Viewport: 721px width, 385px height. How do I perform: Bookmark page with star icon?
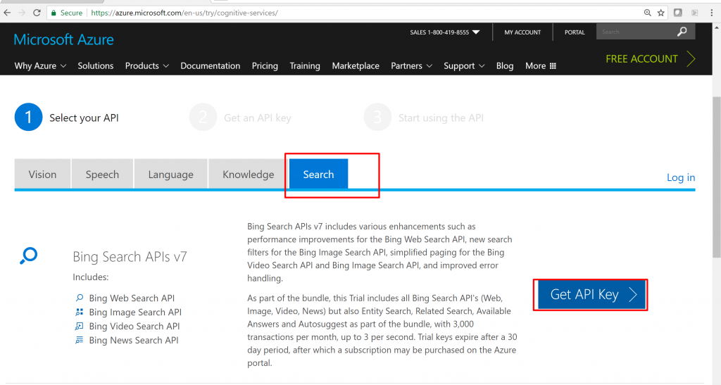[x=660, y=13]
